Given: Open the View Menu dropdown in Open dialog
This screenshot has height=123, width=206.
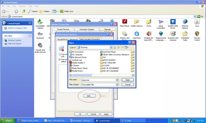Looking at the screenshot, I should click(x=126, y=47).
